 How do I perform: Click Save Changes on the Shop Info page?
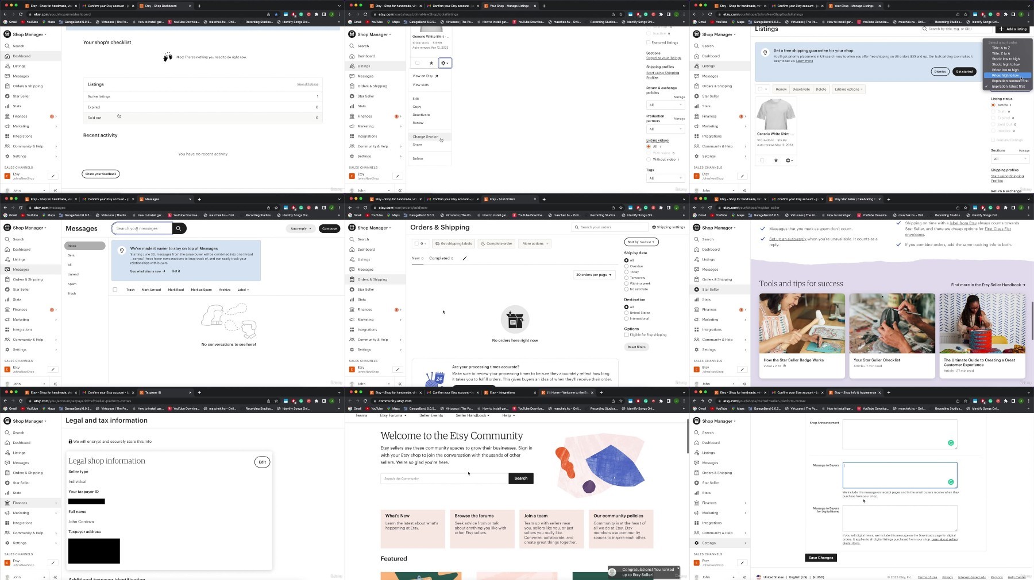click(821, 558)
